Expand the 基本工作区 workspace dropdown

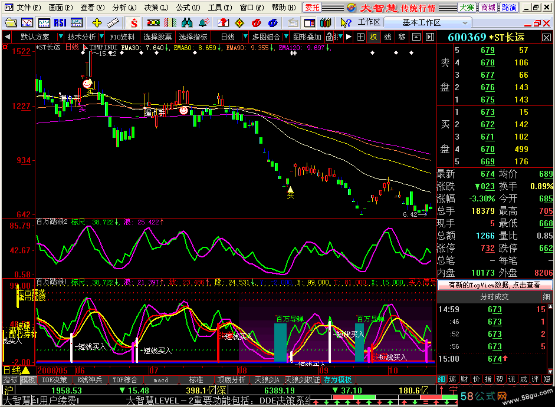tap(465, 23)
